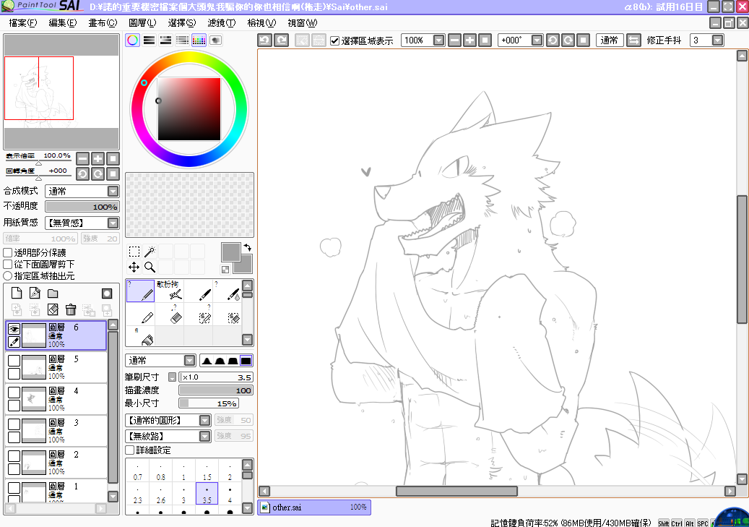The width and height of the screenshot is (749, 527).
Task: Click the undo arrow in toolbar
Action: click(265, 40)
